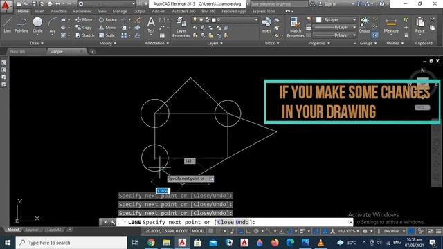Screen dimensions: 443x249
Task: Click the Windows taskbar search box
Action: [71, 243]
